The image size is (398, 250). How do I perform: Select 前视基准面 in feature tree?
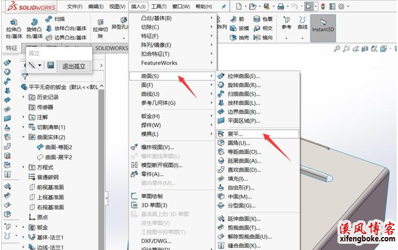pyautogui.click(x=46, y=187)
